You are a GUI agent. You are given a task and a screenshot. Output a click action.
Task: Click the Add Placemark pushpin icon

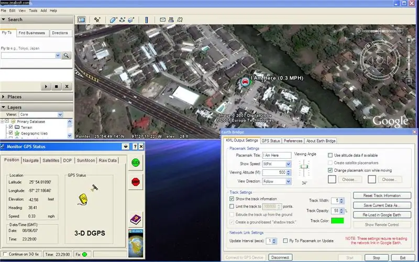point(97,20)
